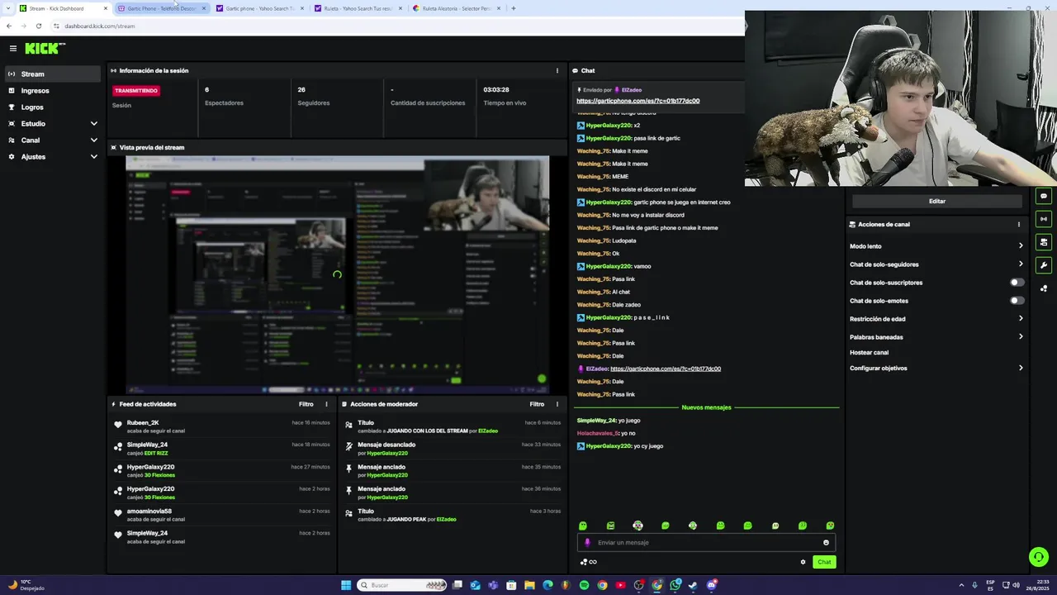The height and width of the screenshot is (595, 1057).
Task: Click the Windows taskbar Buscar search box
Action: [x=403, y=585]
